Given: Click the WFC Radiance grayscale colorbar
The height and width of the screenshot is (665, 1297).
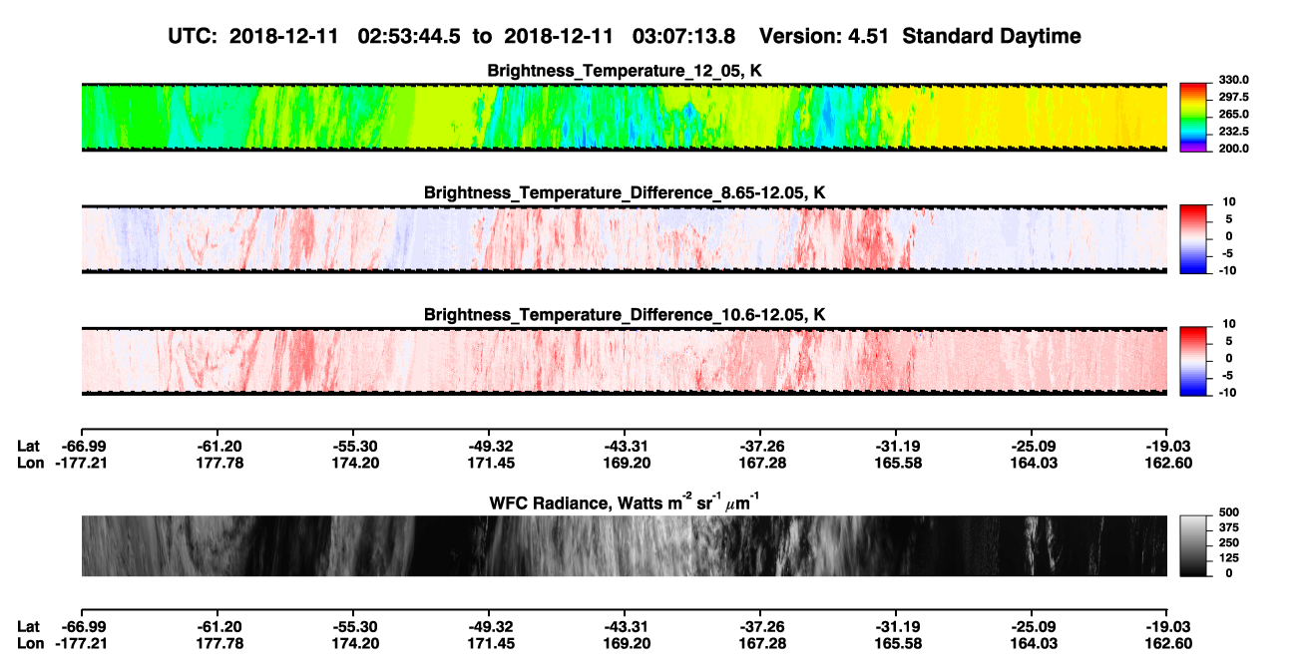Looking at the screenshot, I should [1194, 545].
